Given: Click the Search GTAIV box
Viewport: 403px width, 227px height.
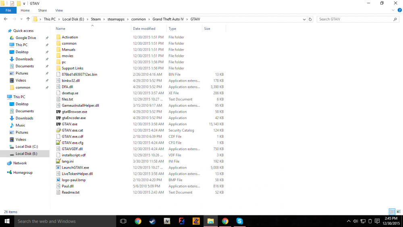Looking at the screenshot, I should click(x=358, y=19).
